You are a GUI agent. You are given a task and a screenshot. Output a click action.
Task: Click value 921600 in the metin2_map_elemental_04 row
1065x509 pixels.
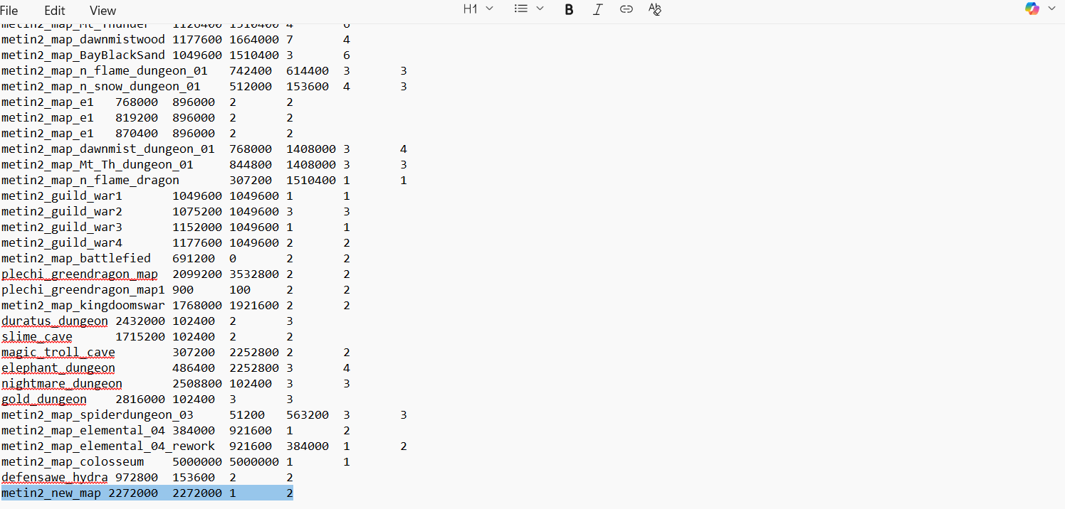click(x=251, y=430)
